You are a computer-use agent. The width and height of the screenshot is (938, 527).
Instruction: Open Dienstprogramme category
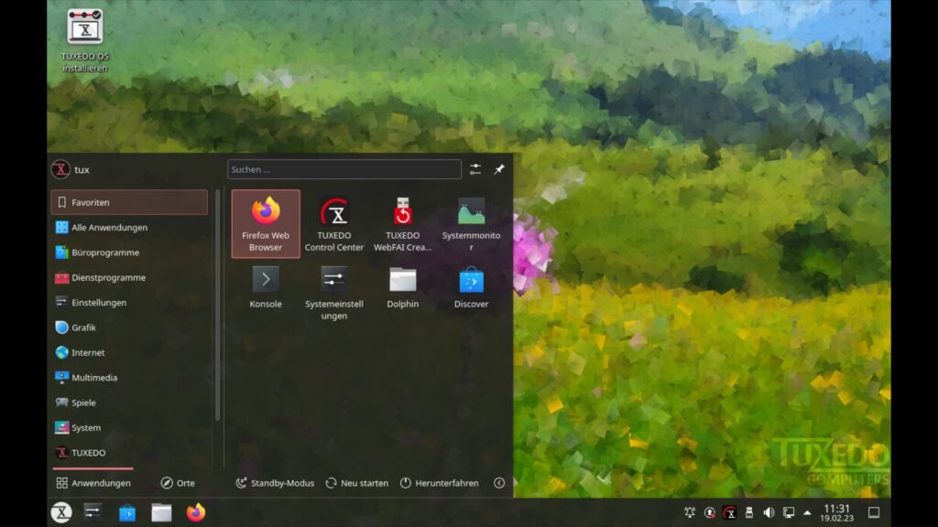[129, 278]
